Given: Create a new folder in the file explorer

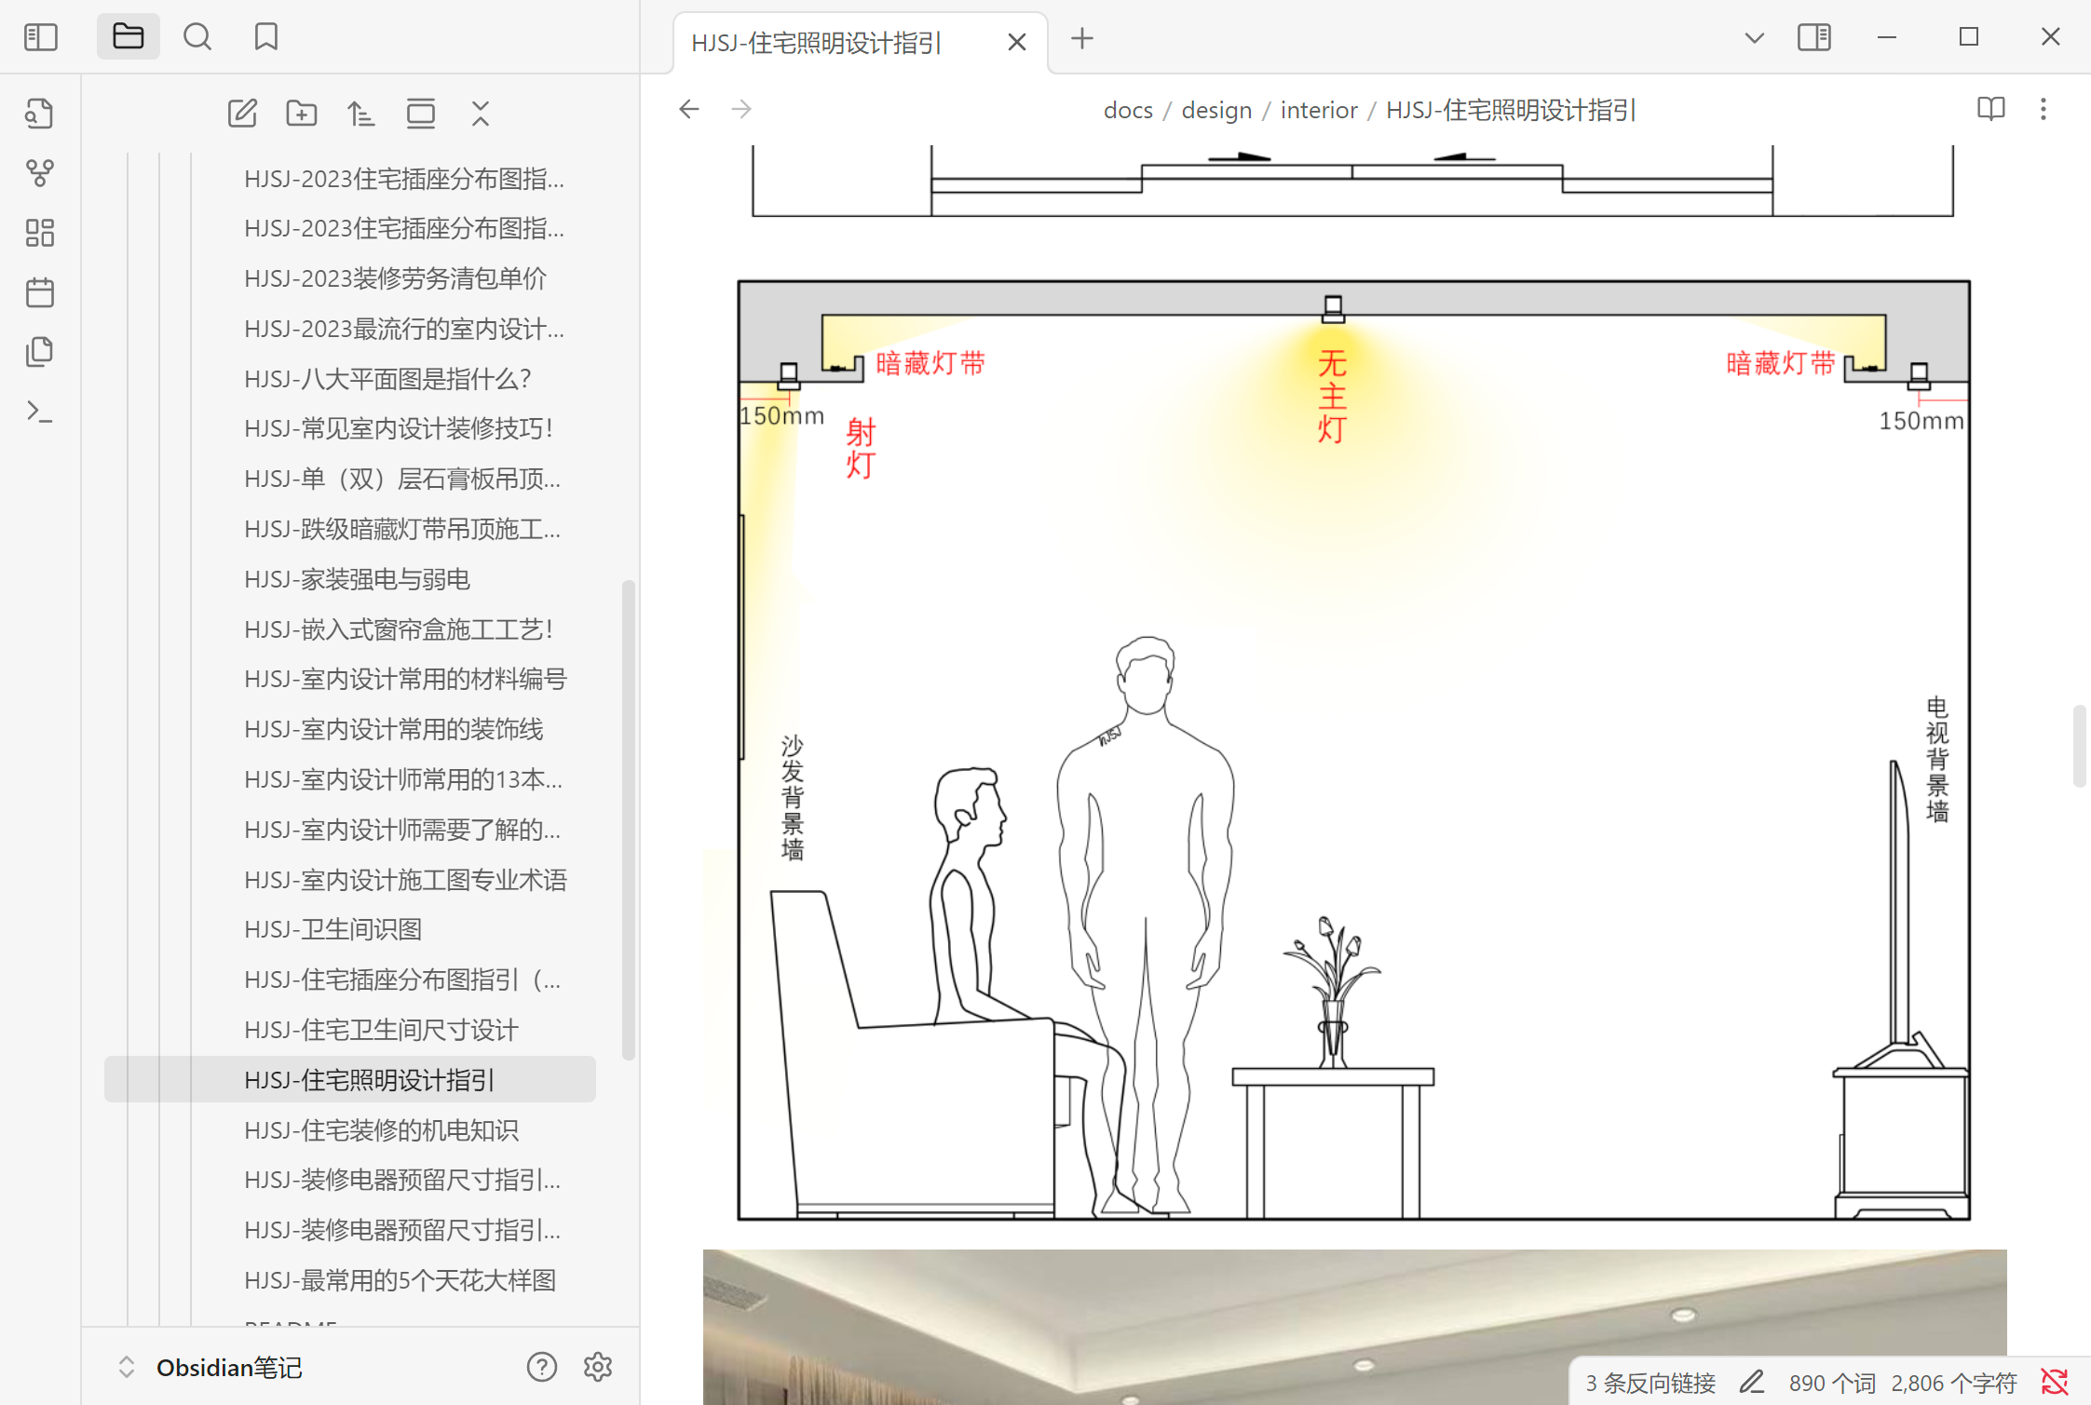Looking at the screenshot, I should point(302,113).
